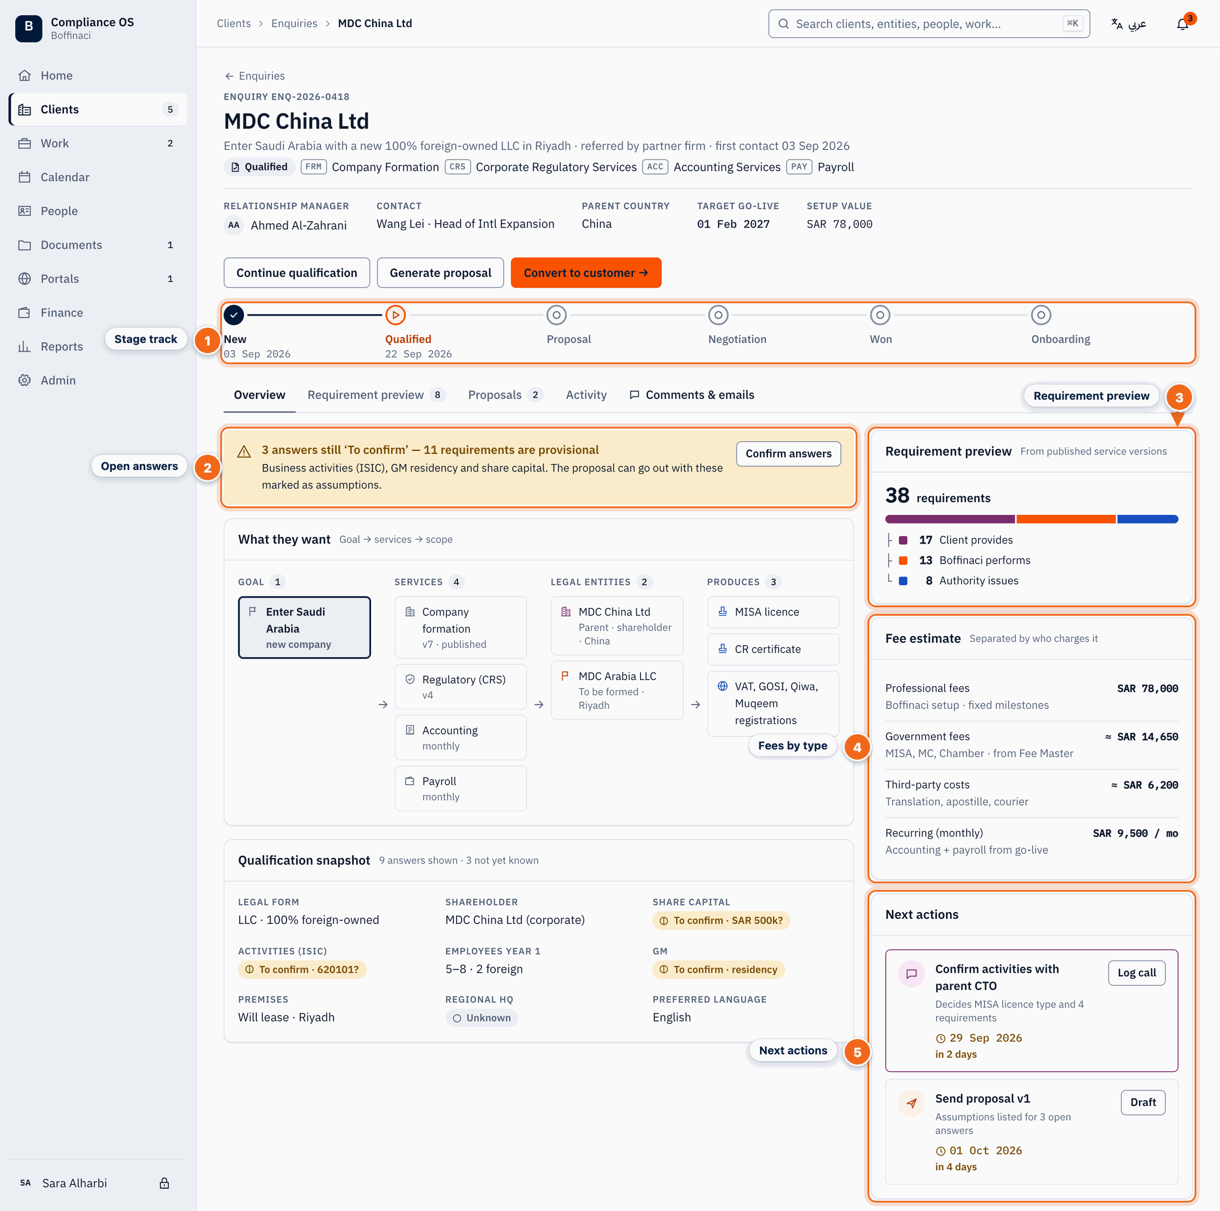The image size is (1220, 1211).
Task: Open the Reports chart icon
Action: [24, 347]
